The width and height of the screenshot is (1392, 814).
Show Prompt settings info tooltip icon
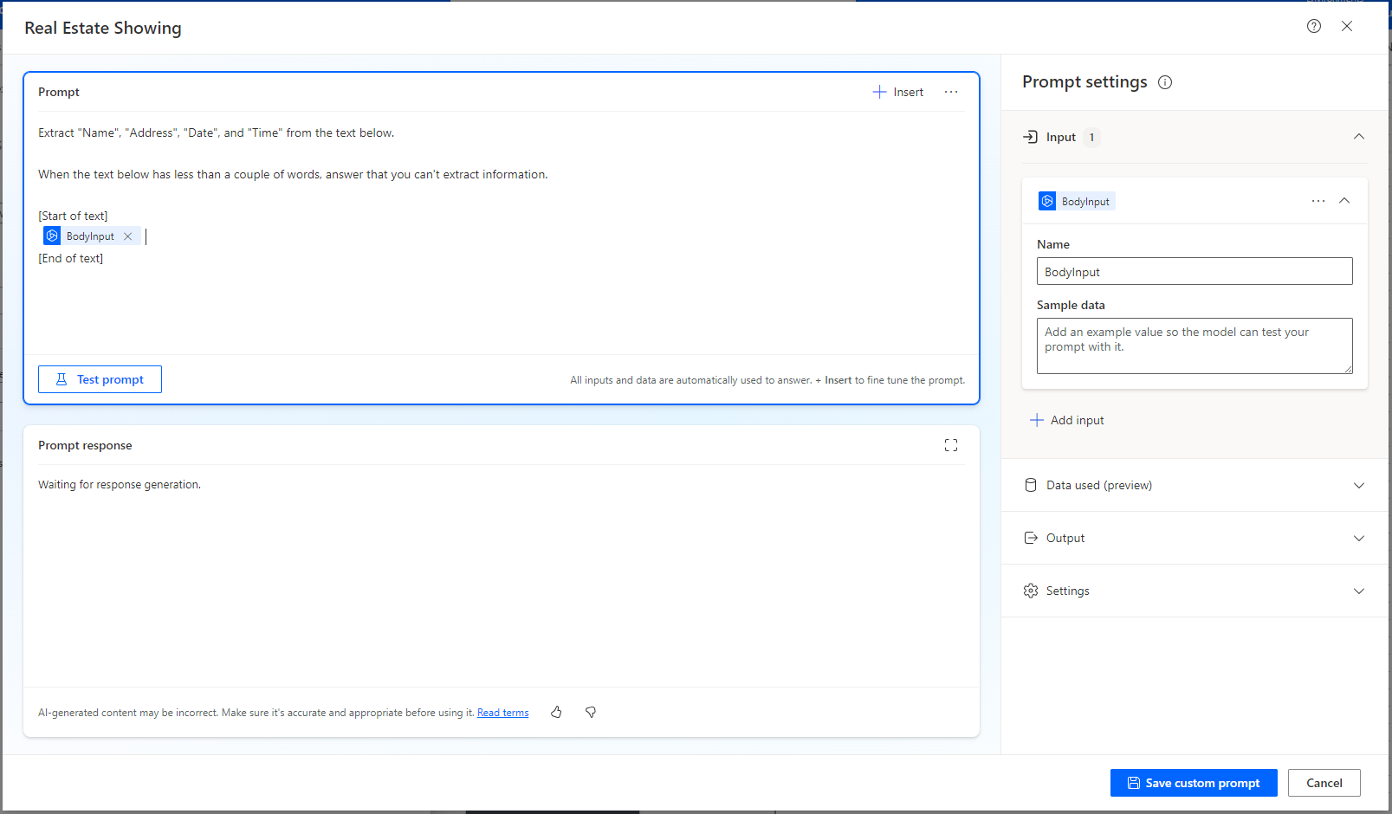[x=1165, y=82]
